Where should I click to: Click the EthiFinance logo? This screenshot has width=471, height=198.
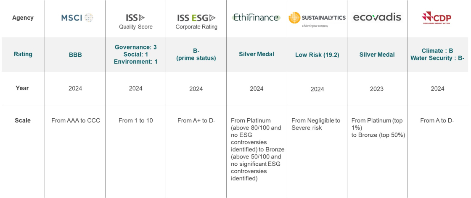click(256, 18)
